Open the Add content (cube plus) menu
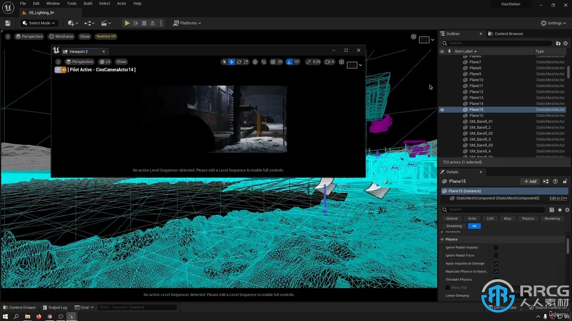Screen dimensions: 572x321 tap(72, 23)
